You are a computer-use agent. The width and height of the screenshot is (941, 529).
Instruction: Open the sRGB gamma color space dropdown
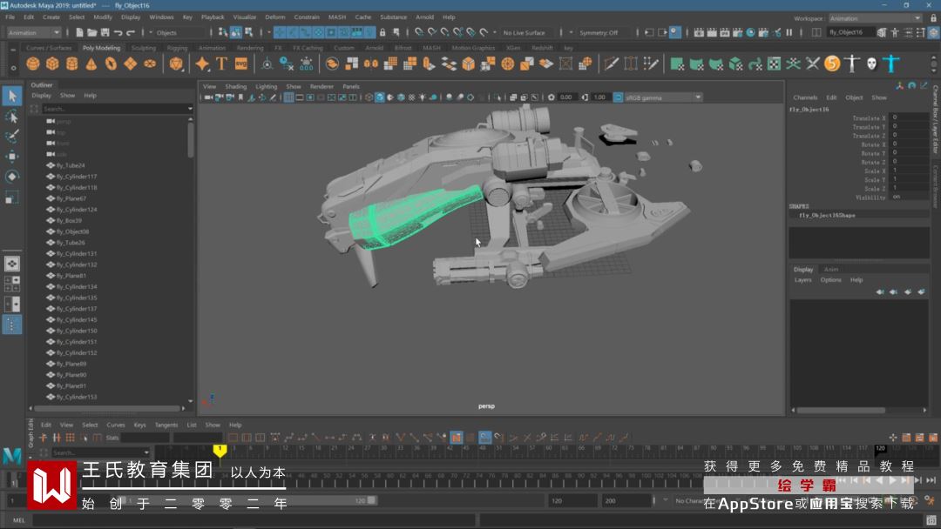[x=663, y=97]
